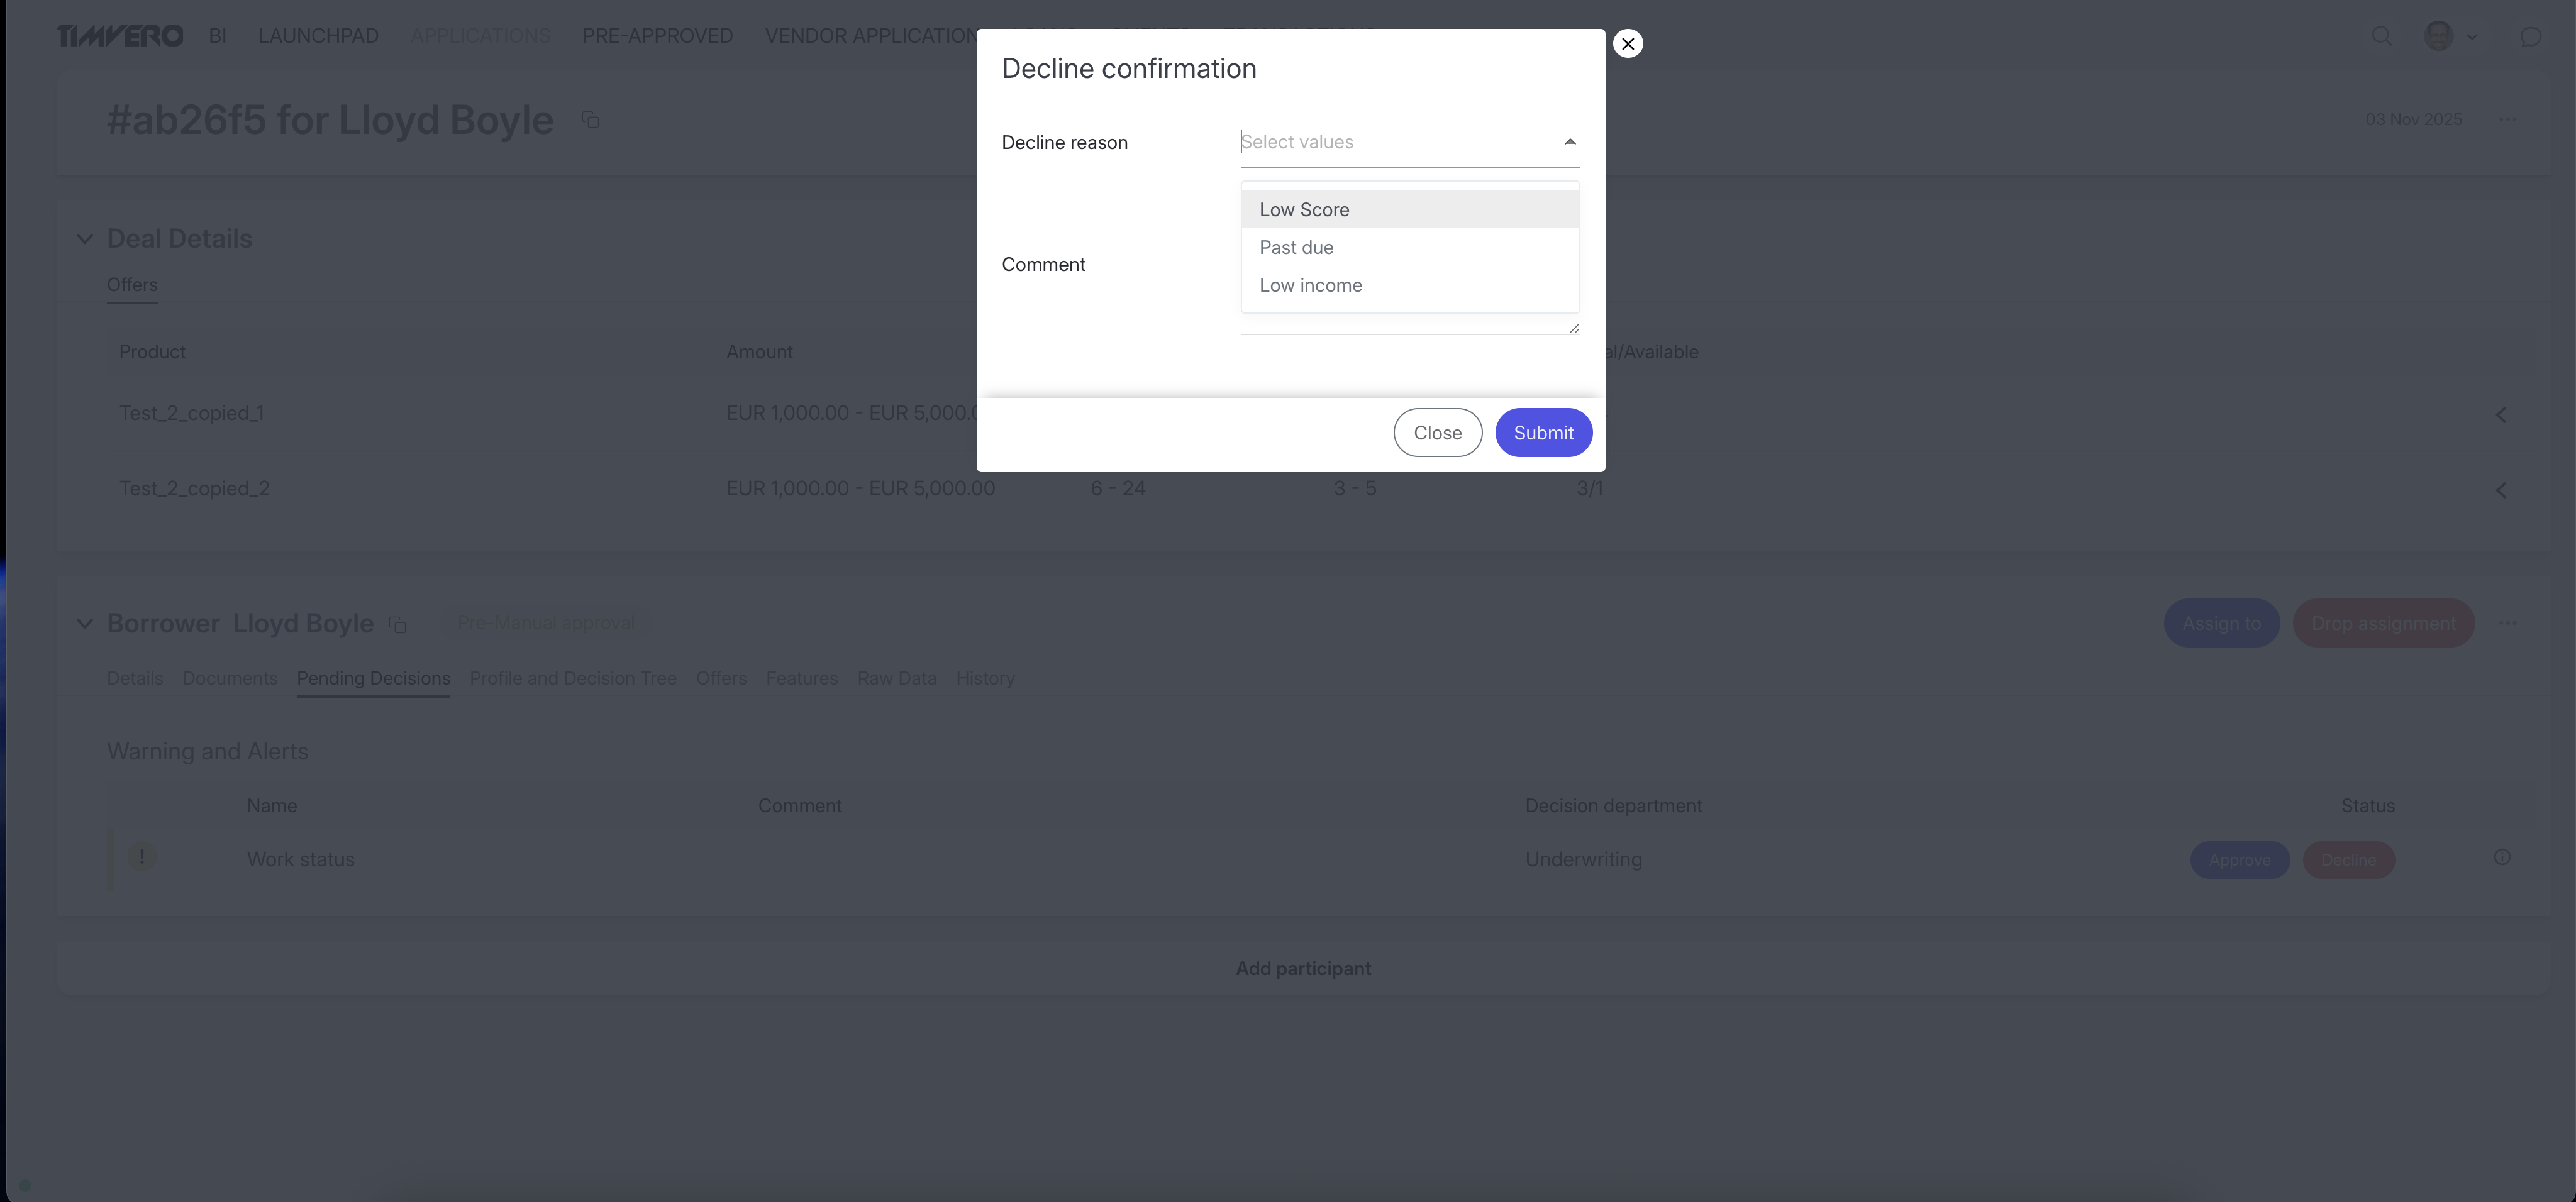Screen dimensions: 2576x1202
Task: Copy application ID icon next to title
Action: click(x=590, y=120)
